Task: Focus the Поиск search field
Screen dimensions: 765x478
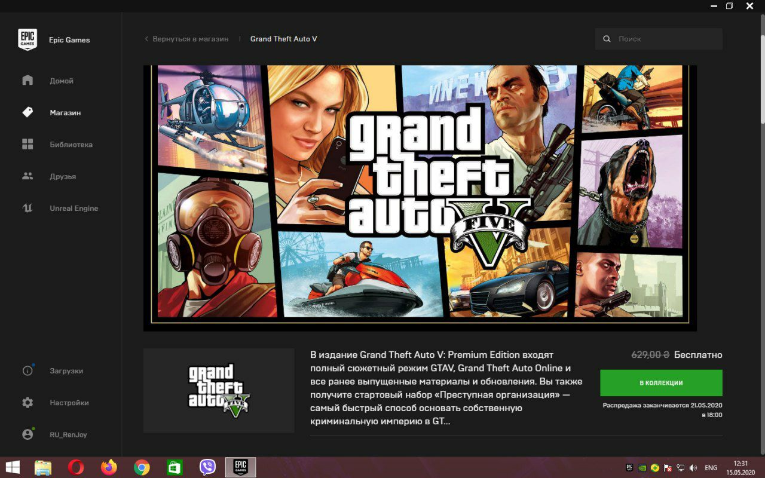Action: point(659,39)
